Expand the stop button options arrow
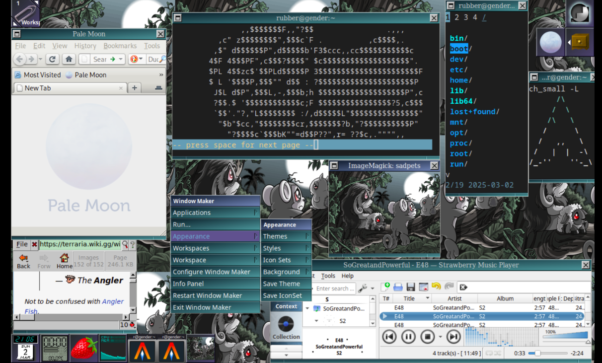 click(x=440, y=337)
